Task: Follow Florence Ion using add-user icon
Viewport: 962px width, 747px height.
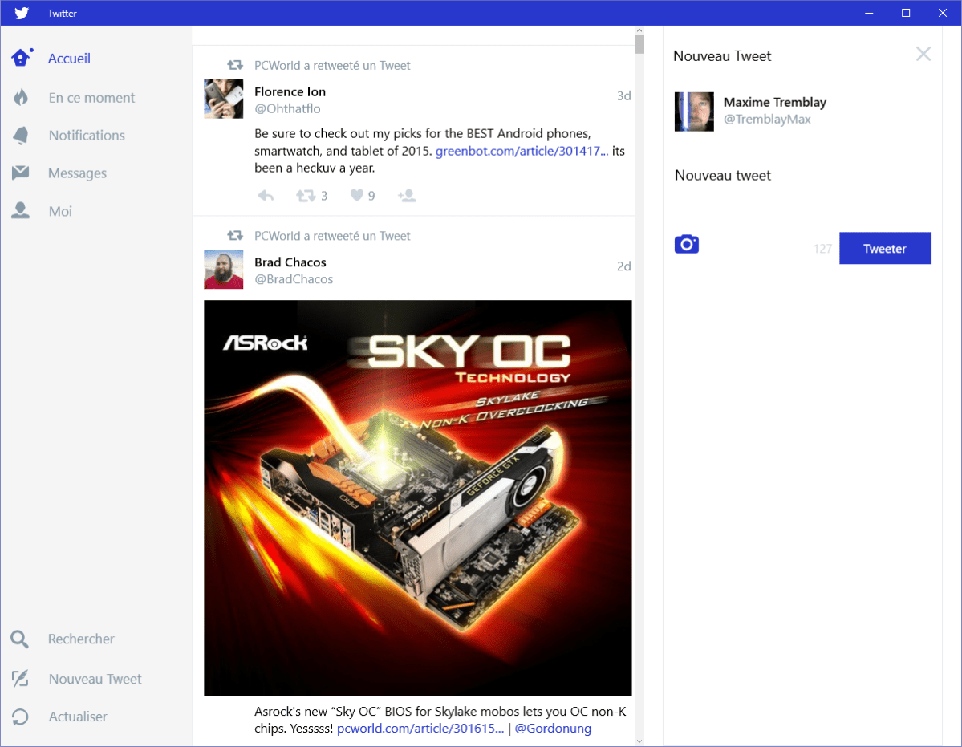Action: pyautogui.click(x=407, y=196)
